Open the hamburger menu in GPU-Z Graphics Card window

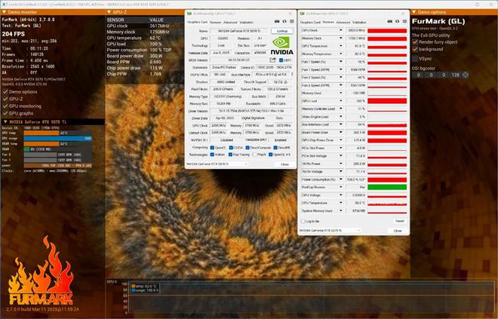[291, 22]
